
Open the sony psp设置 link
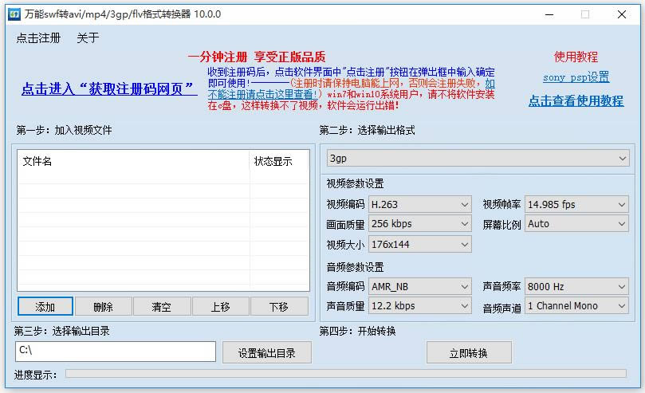click(576, 77)
